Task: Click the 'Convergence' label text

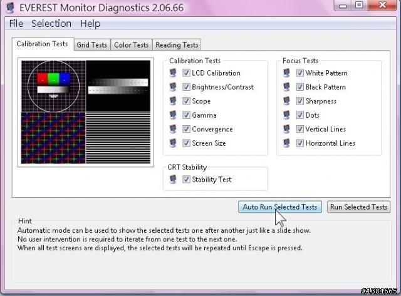Action: tap(212, 130)
